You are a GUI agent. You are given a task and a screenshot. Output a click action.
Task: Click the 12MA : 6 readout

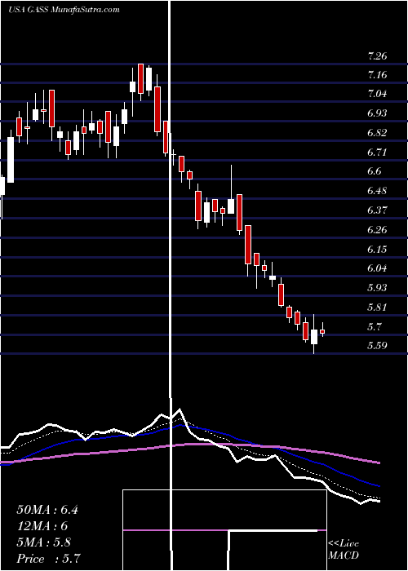point(42,526)
